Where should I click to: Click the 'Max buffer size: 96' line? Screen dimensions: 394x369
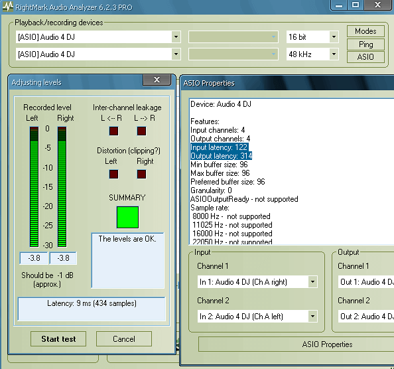coord(220,173)
